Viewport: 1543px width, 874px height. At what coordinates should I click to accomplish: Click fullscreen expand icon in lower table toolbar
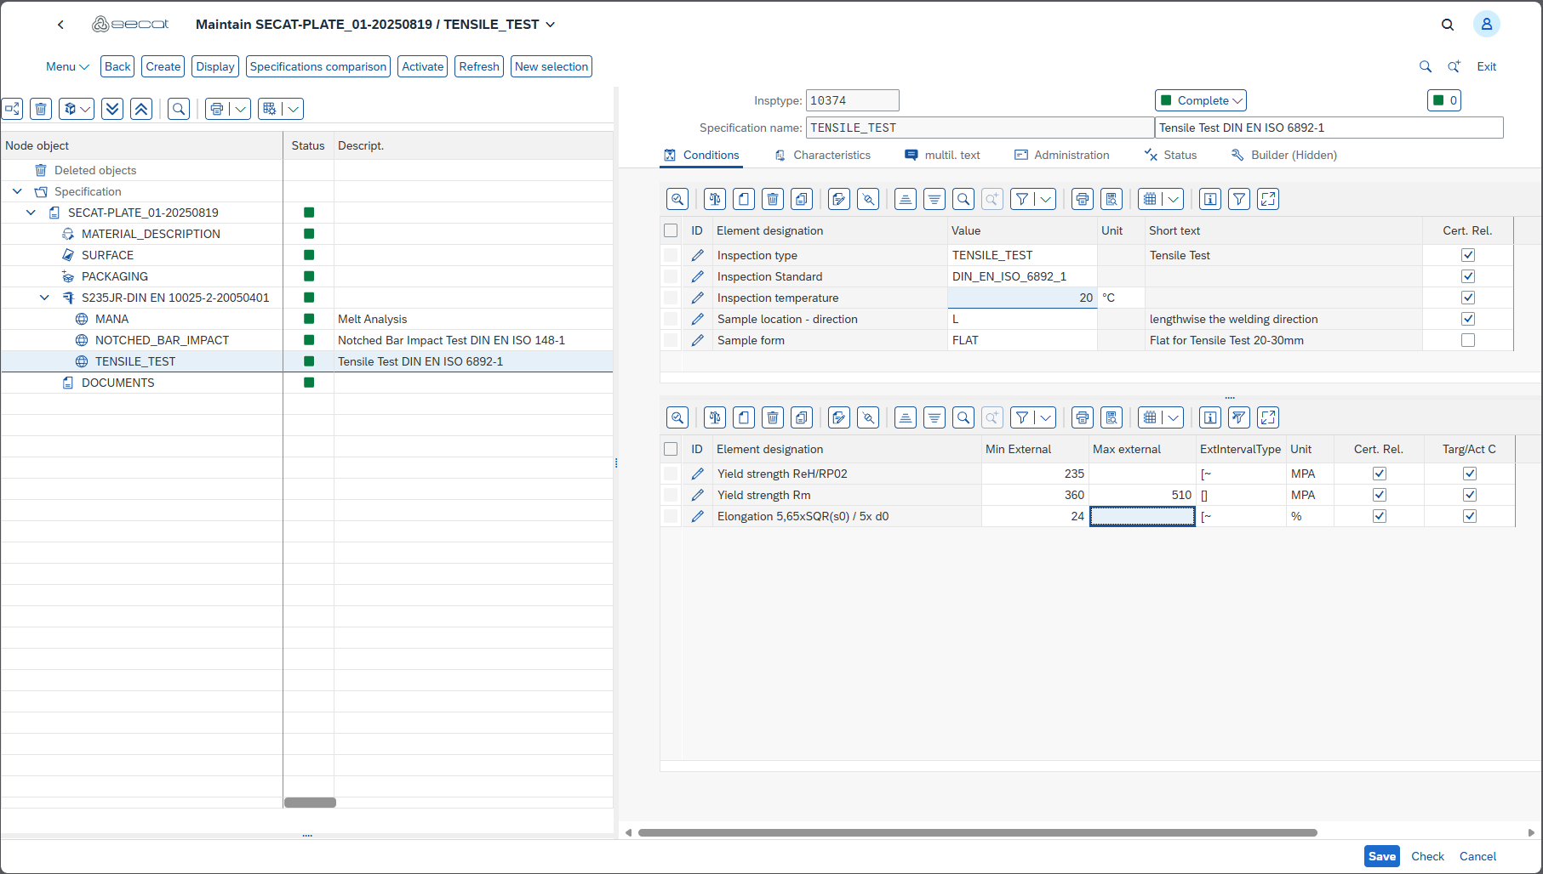click(1268, 417)
